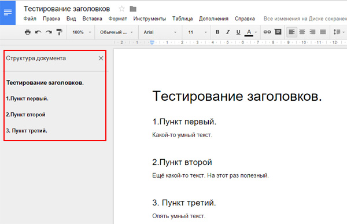Click the document title Тестирование заголовков field
Image resolution: width=347 pixels, height=224 pixels.
[x=67, y=9]
